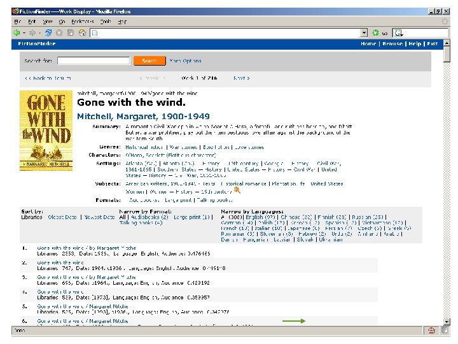This screenshot has width=458, height=344.
Task: Open the Edit menu
Action: point(32,22)
